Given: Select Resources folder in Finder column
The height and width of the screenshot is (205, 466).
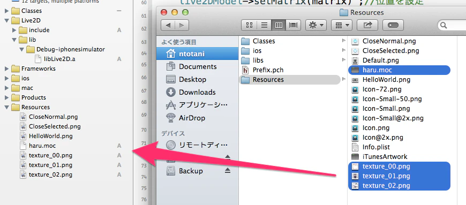Looking at the screenshot, I should click(x=290, y=80).
